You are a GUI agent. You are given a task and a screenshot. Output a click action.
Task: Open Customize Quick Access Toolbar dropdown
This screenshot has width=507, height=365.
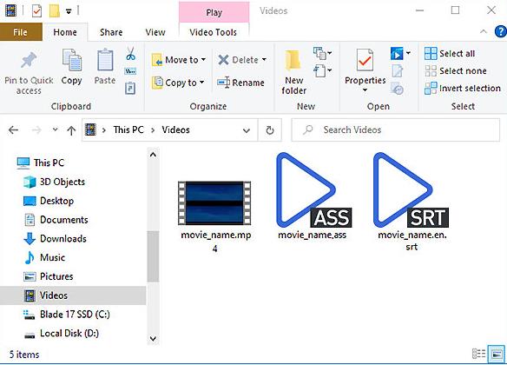pyautogui.click(x=69, y=11)
